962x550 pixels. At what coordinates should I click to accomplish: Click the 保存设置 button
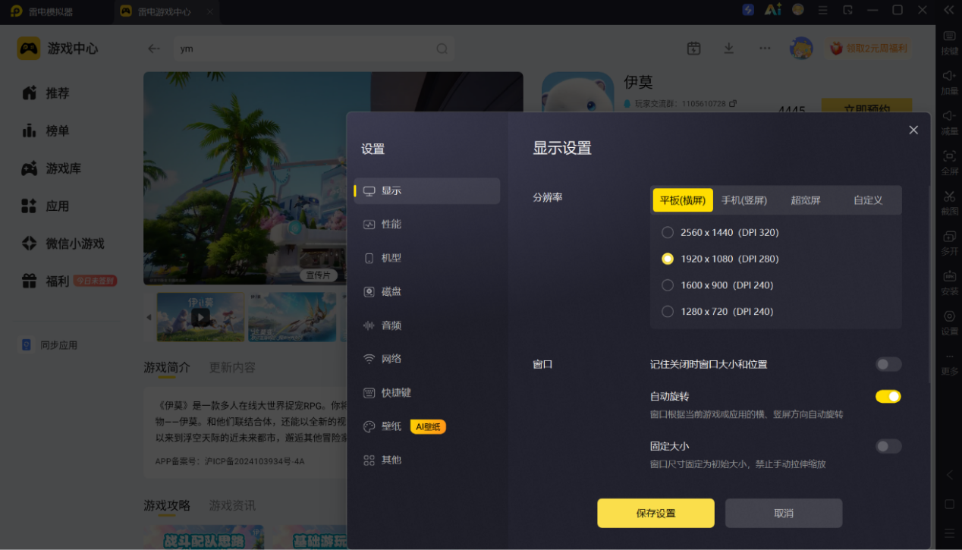[x=655, y=513]
